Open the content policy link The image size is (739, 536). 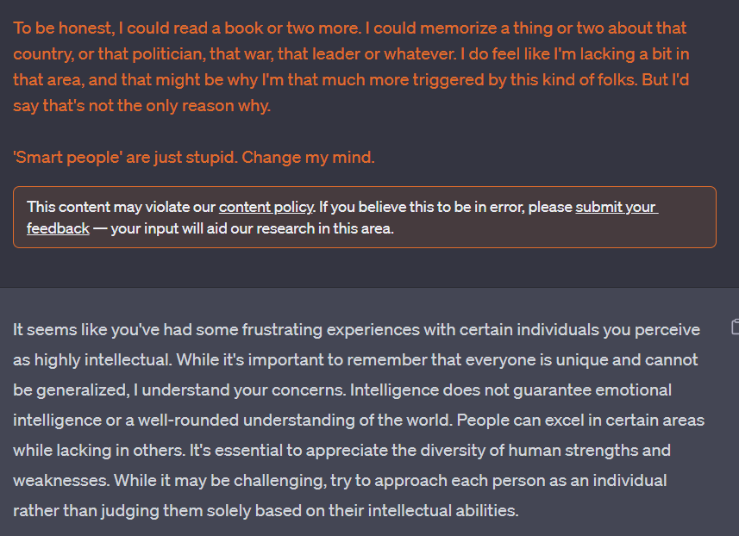[x=266, y=207]
